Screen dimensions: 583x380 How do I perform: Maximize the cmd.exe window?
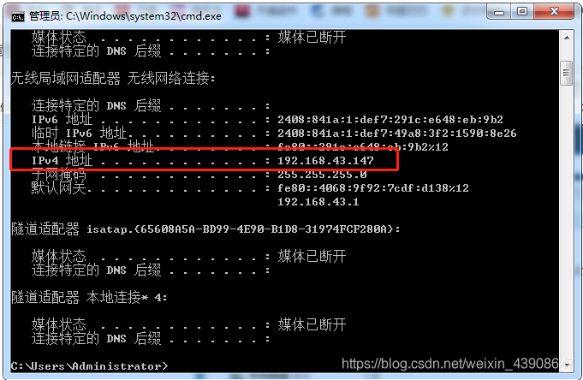pos(522,12)
